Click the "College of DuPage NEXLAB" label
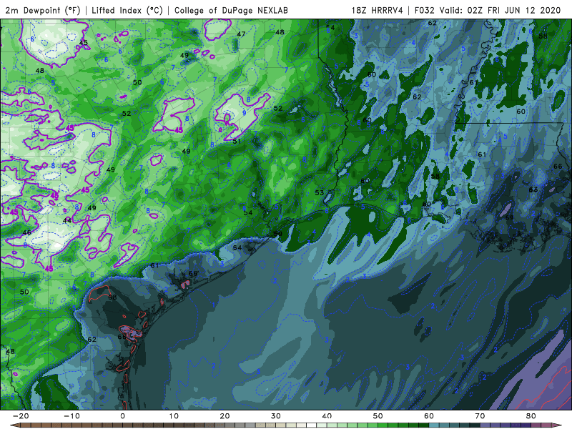572x429 pixels. click(x=231, y=11)
